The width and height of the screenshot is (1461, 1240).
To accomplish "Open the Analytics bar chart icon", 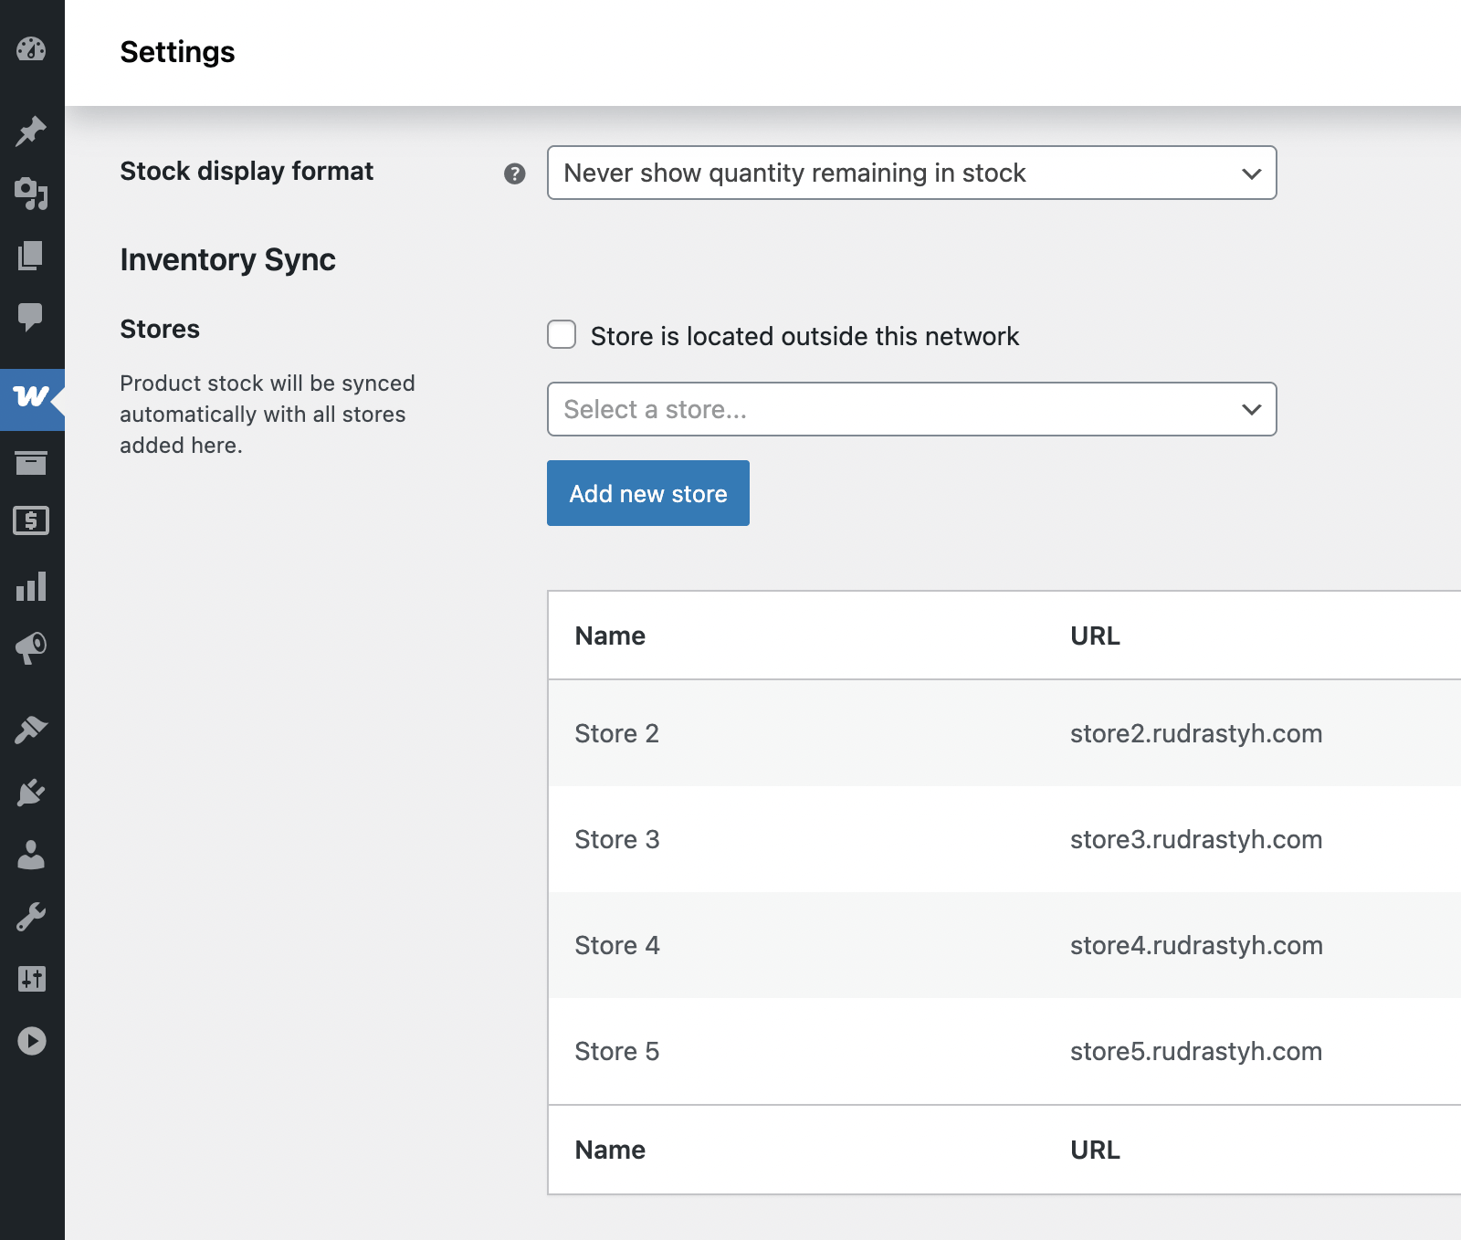I will [x=31, y=586].
